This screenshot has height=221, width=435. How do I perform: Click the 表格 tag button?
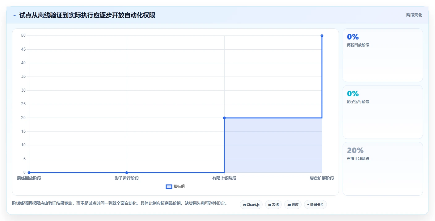(273, 205)
